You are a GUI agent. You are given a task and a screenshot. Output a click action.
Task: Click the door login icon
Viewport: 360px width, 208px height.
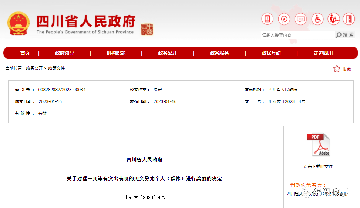(x=349, y=19)
